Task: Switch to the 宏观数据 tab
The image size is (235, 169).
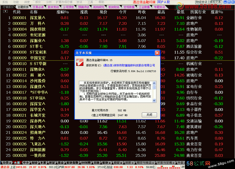Action: click(129, 7)
